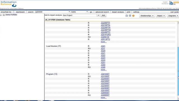
Task: Open the JQ01000T program link
Action: pos(105,74)
